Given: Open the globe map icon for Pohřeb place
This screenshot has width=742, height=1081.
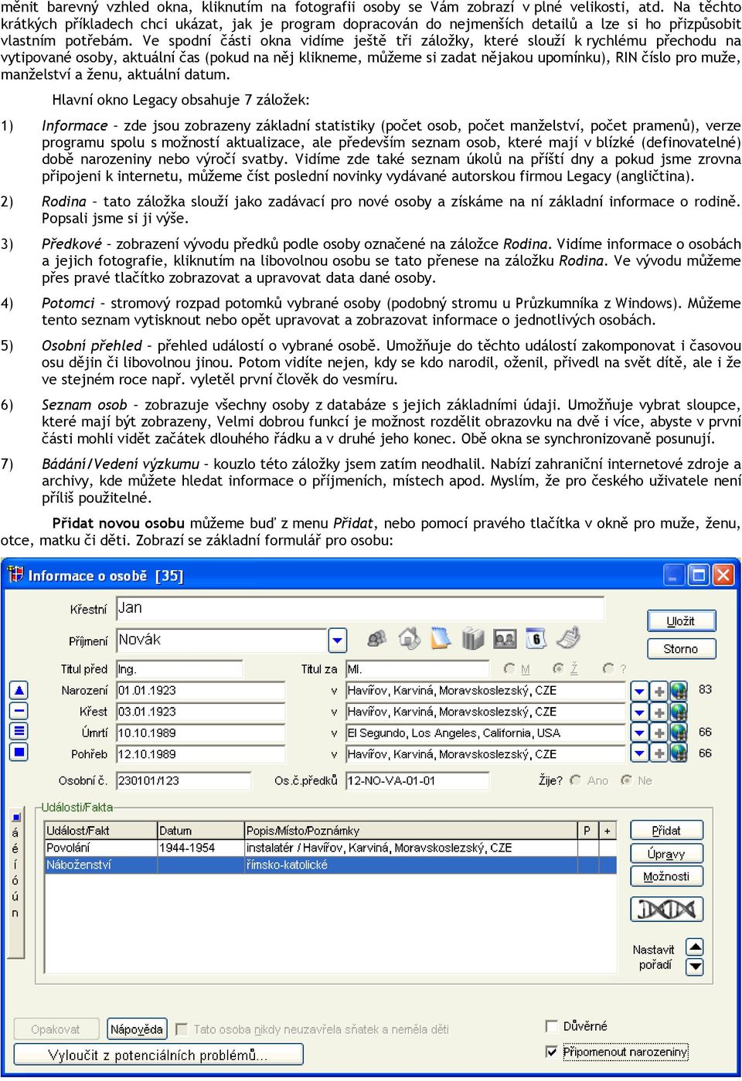Looking at the screenshot, I should pos(679,753).
